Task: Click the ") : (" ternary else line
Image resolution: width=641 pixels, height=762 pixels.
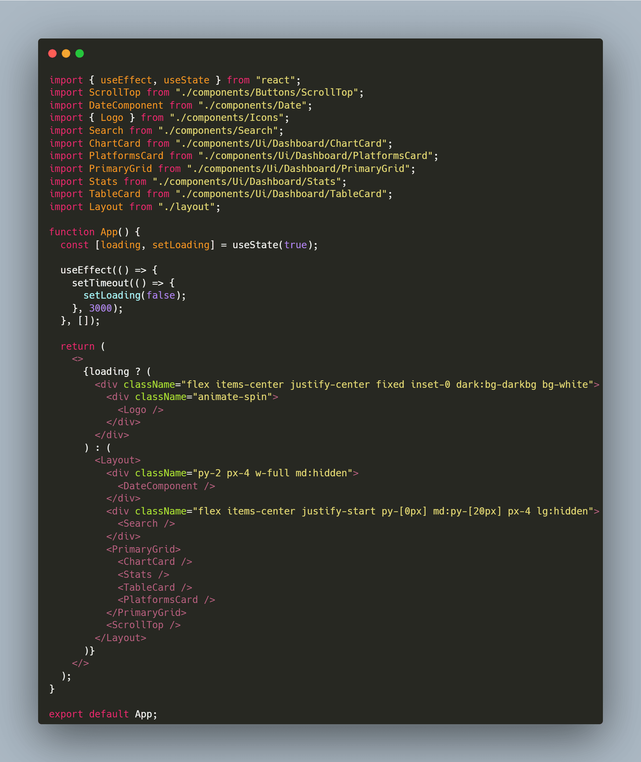Action: (x=97, y=447)
